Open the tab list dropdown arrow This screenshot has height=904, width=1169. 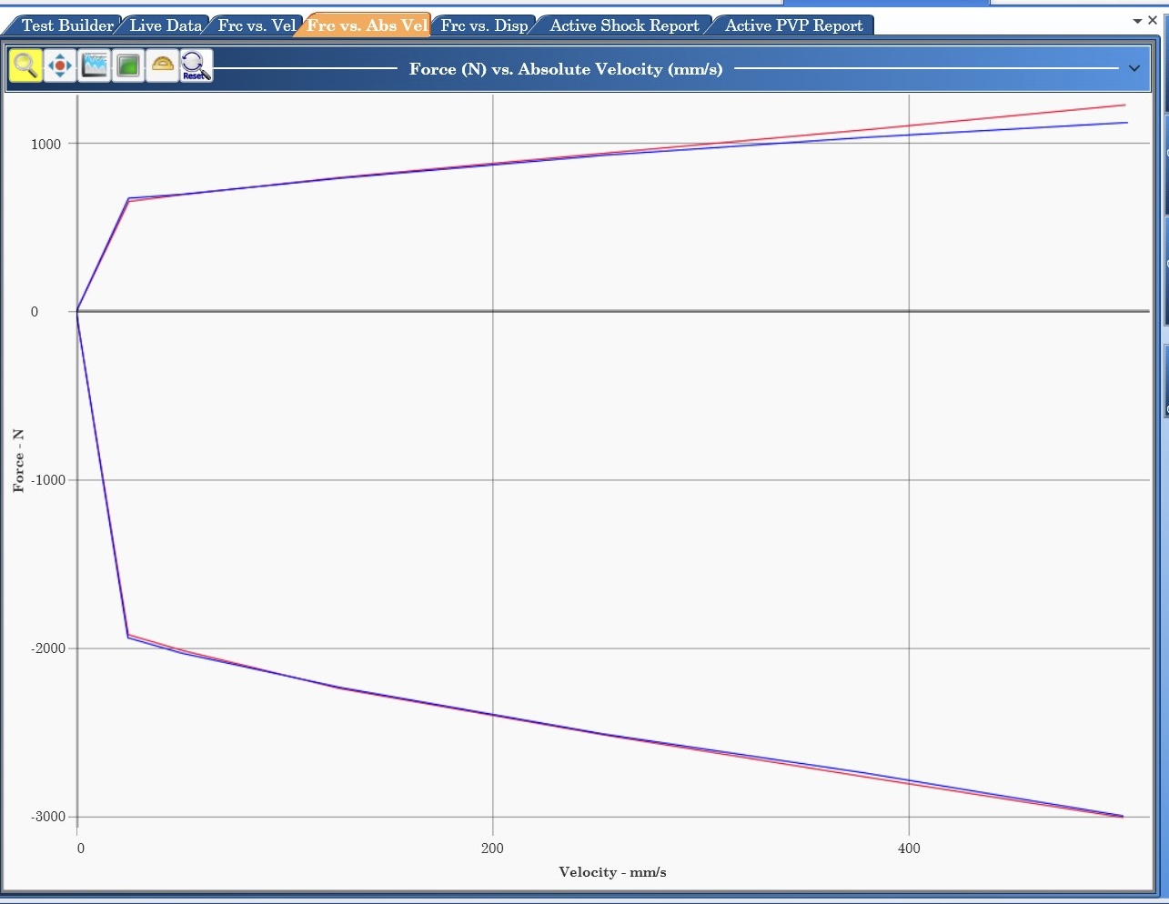(x=1137, y=21)
